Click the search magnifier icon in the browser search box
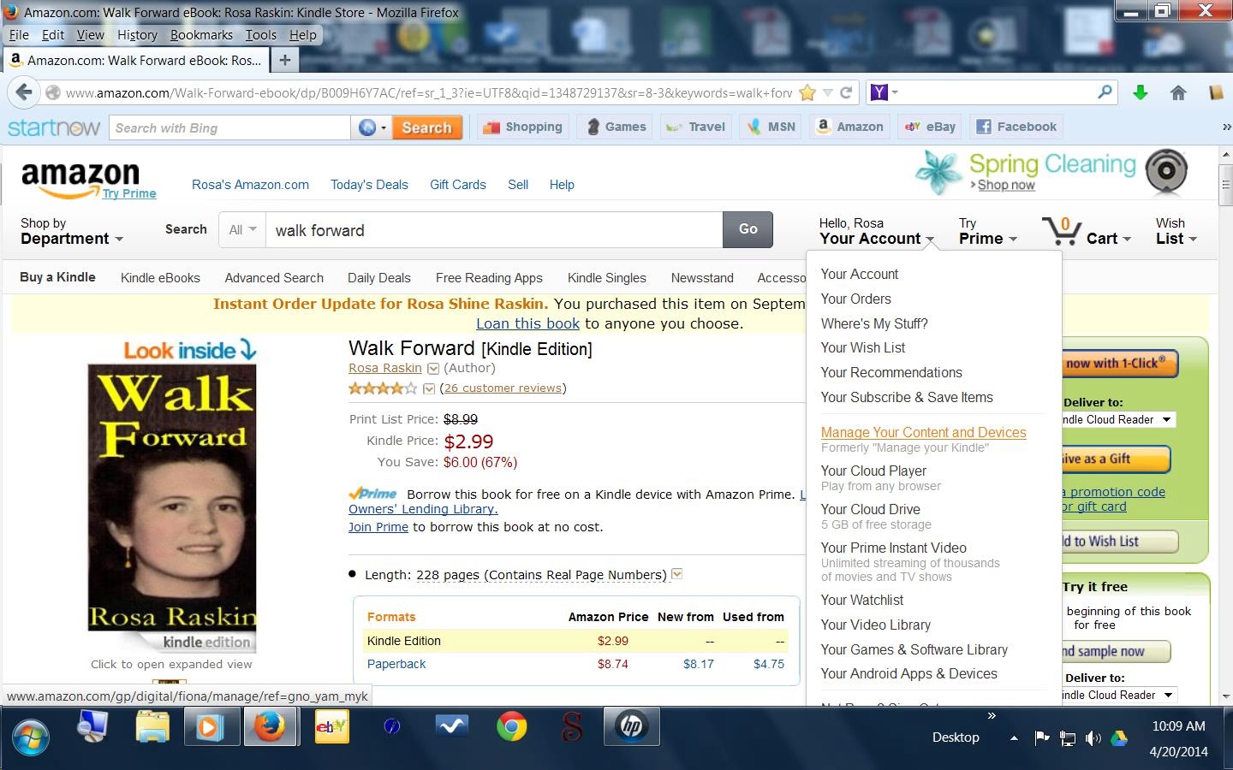Screen dimensions: 1233x770 coord(1105,92)
